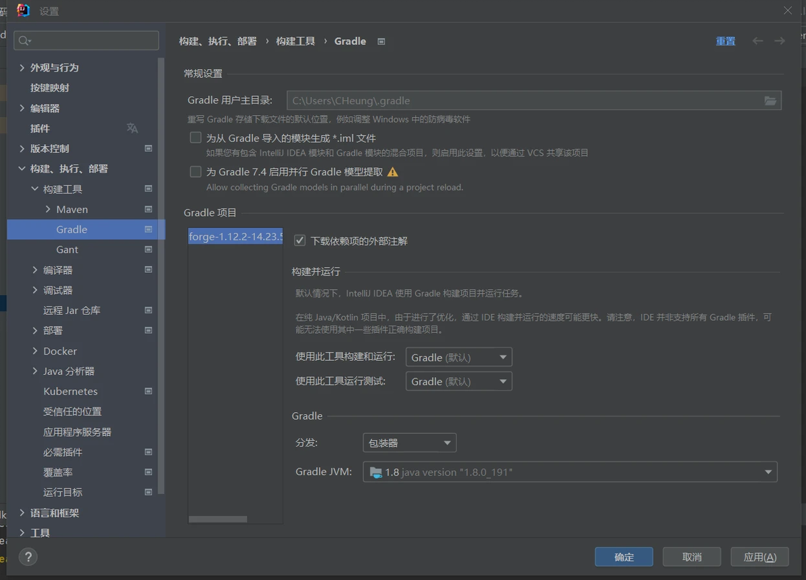The height and width of the screenshot is (580, 806).
Task: Click project-level icon beside Gradle tree row
Action: pos(149,229)
